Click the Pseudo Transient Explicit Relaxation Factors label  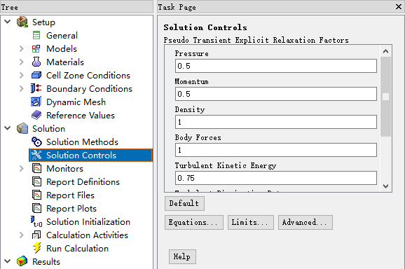(x=256, y=40)
